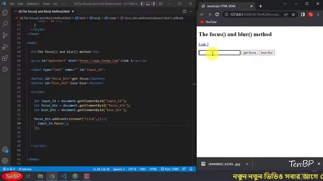323x181 pixels.
Task: Click the browser back arrow
Action: 202,15
